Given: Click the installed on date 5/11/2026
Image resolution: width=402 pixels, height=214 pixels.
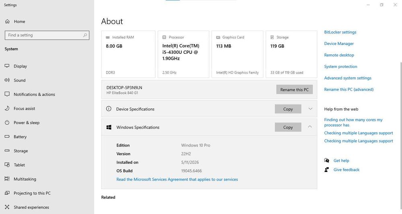Looking at the screenshot, I should [190, 162].
